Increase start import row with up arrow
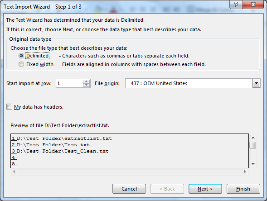This screenshot has height=201, width=267. [86, 81]
